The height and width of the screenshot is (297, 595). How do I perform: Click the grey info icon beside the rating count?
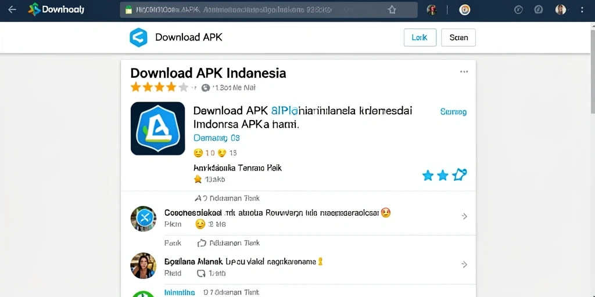(205, 88)
